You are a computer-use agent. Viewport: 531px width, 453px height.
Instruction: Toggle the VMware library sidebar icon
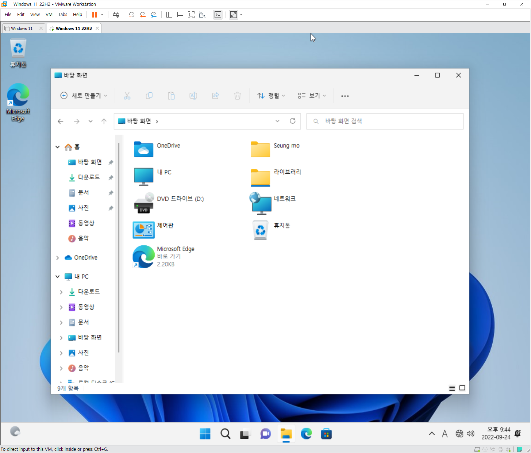169,15
